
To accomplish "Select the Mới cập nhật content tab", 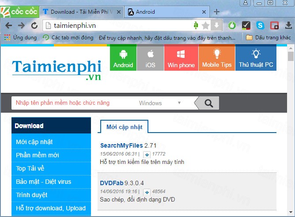I will tap(125, 127).
